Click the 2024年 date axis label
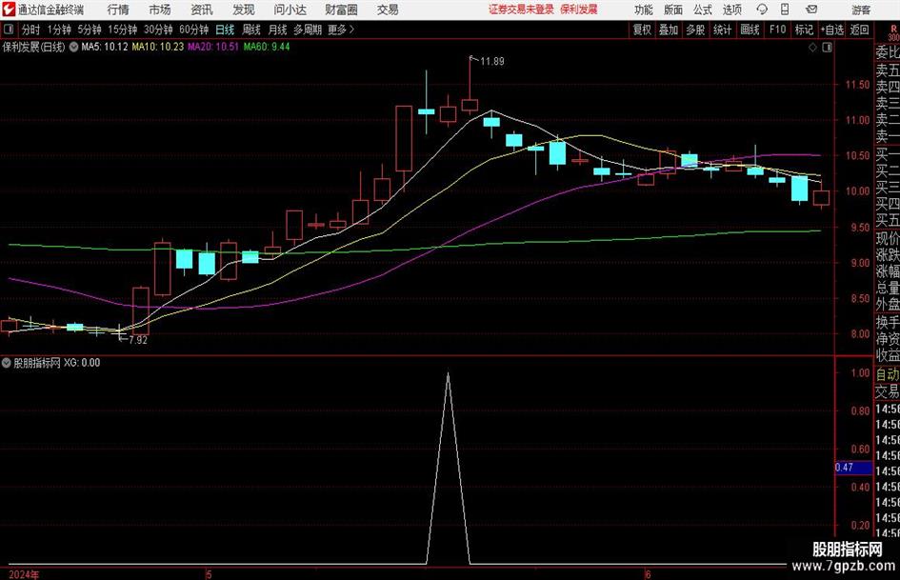This screenshot has height=580, width=900. pos(24,575)
